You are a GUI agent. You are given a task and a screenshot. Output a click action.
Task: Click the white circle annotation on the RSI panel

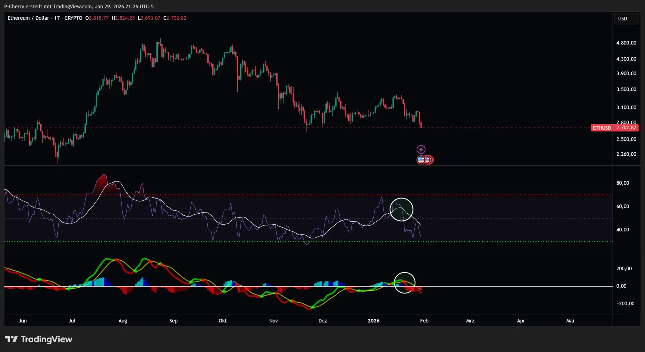pyautogui.click(x=402, y=209)
